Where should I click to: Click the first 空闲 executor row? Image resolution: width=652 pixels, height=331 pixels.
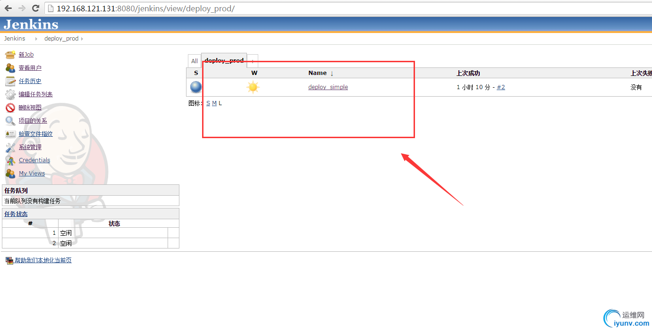pyautogui.click(x=91, y=233)
